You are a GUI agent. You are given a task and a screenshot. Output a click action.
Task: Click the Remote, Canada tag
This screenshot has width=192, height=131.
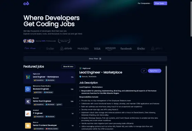point(52,129)
